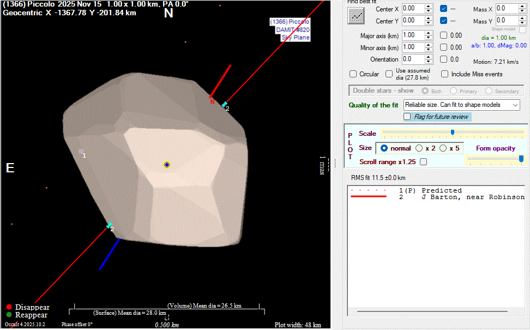Click the asteroid center point marker
Image resolution: width=530 pixels, height=330 pixels.
tap(167, 165)
